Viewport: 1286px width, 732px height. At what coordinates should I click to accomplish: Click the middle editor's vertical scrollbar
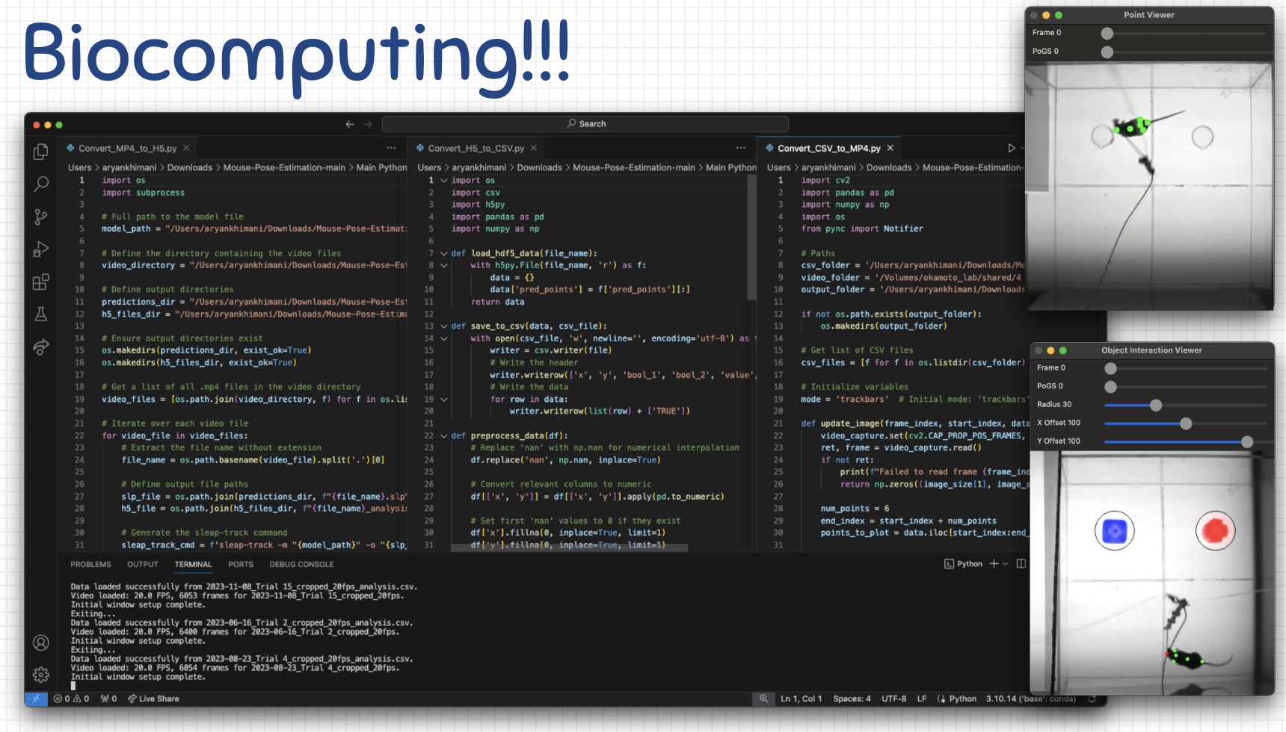[x=751, y=238]
